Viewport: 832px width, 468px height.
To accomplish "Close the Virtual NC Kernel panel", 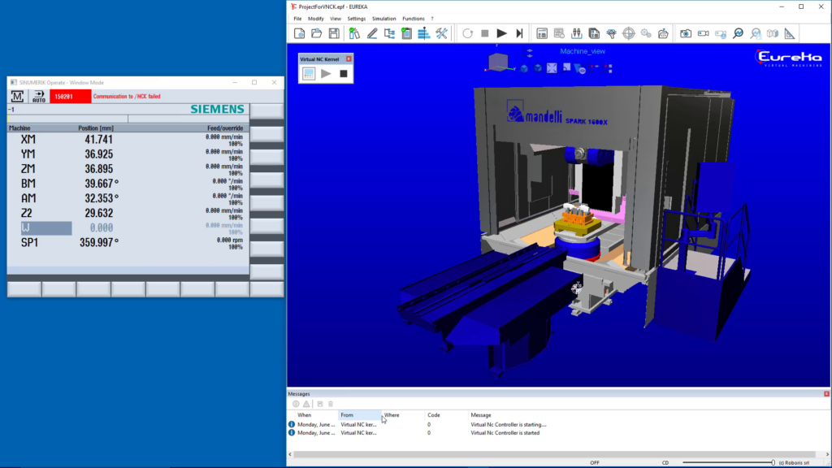I will tap(349, 58).
